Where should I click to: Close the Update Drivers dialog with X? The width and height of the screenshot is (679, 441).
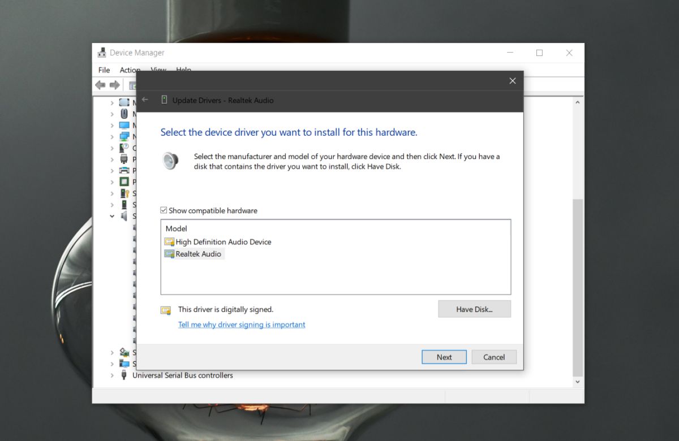tap(513, 81)
